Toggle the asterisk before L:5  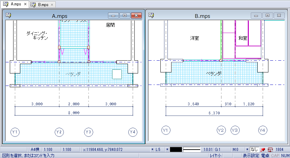point(152,150)
